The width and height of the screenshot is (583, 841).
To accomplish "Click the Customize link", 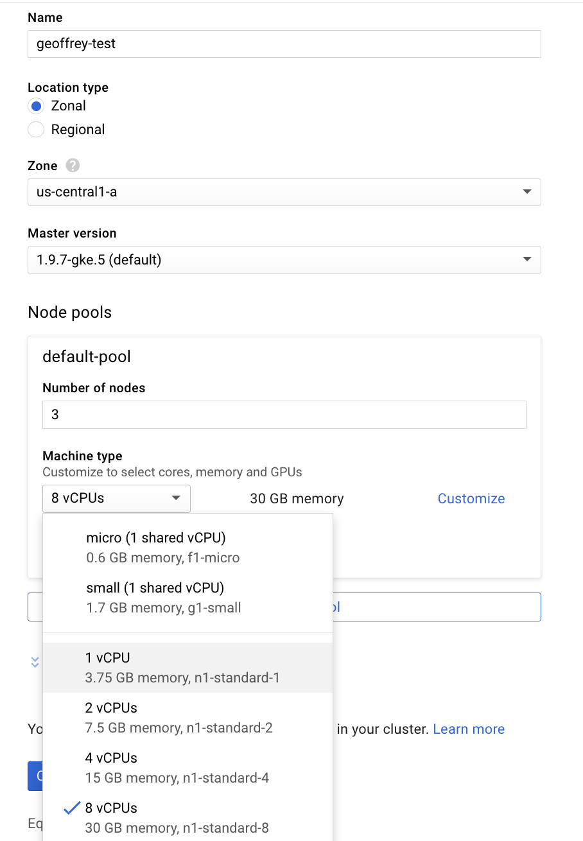I will click(x=471, y=499).
